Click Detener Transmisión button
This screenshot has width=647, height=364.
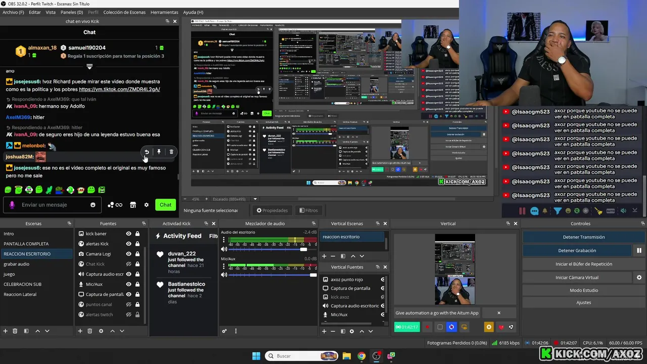pos(584,237)
